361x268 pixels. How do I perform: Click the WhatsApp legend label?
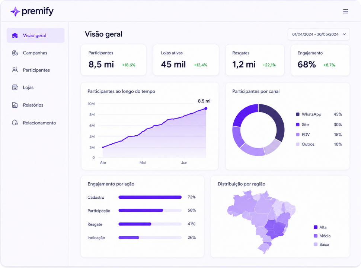point(312,114)
